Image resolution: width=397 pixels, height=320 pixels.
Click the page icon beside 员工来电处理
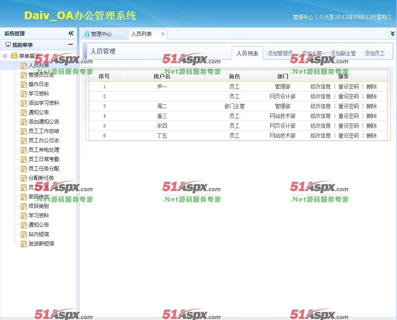coord(23,150)
